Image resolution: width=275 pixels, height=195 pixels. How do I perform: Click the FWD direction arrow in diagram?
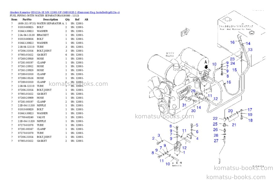point(185,32)
